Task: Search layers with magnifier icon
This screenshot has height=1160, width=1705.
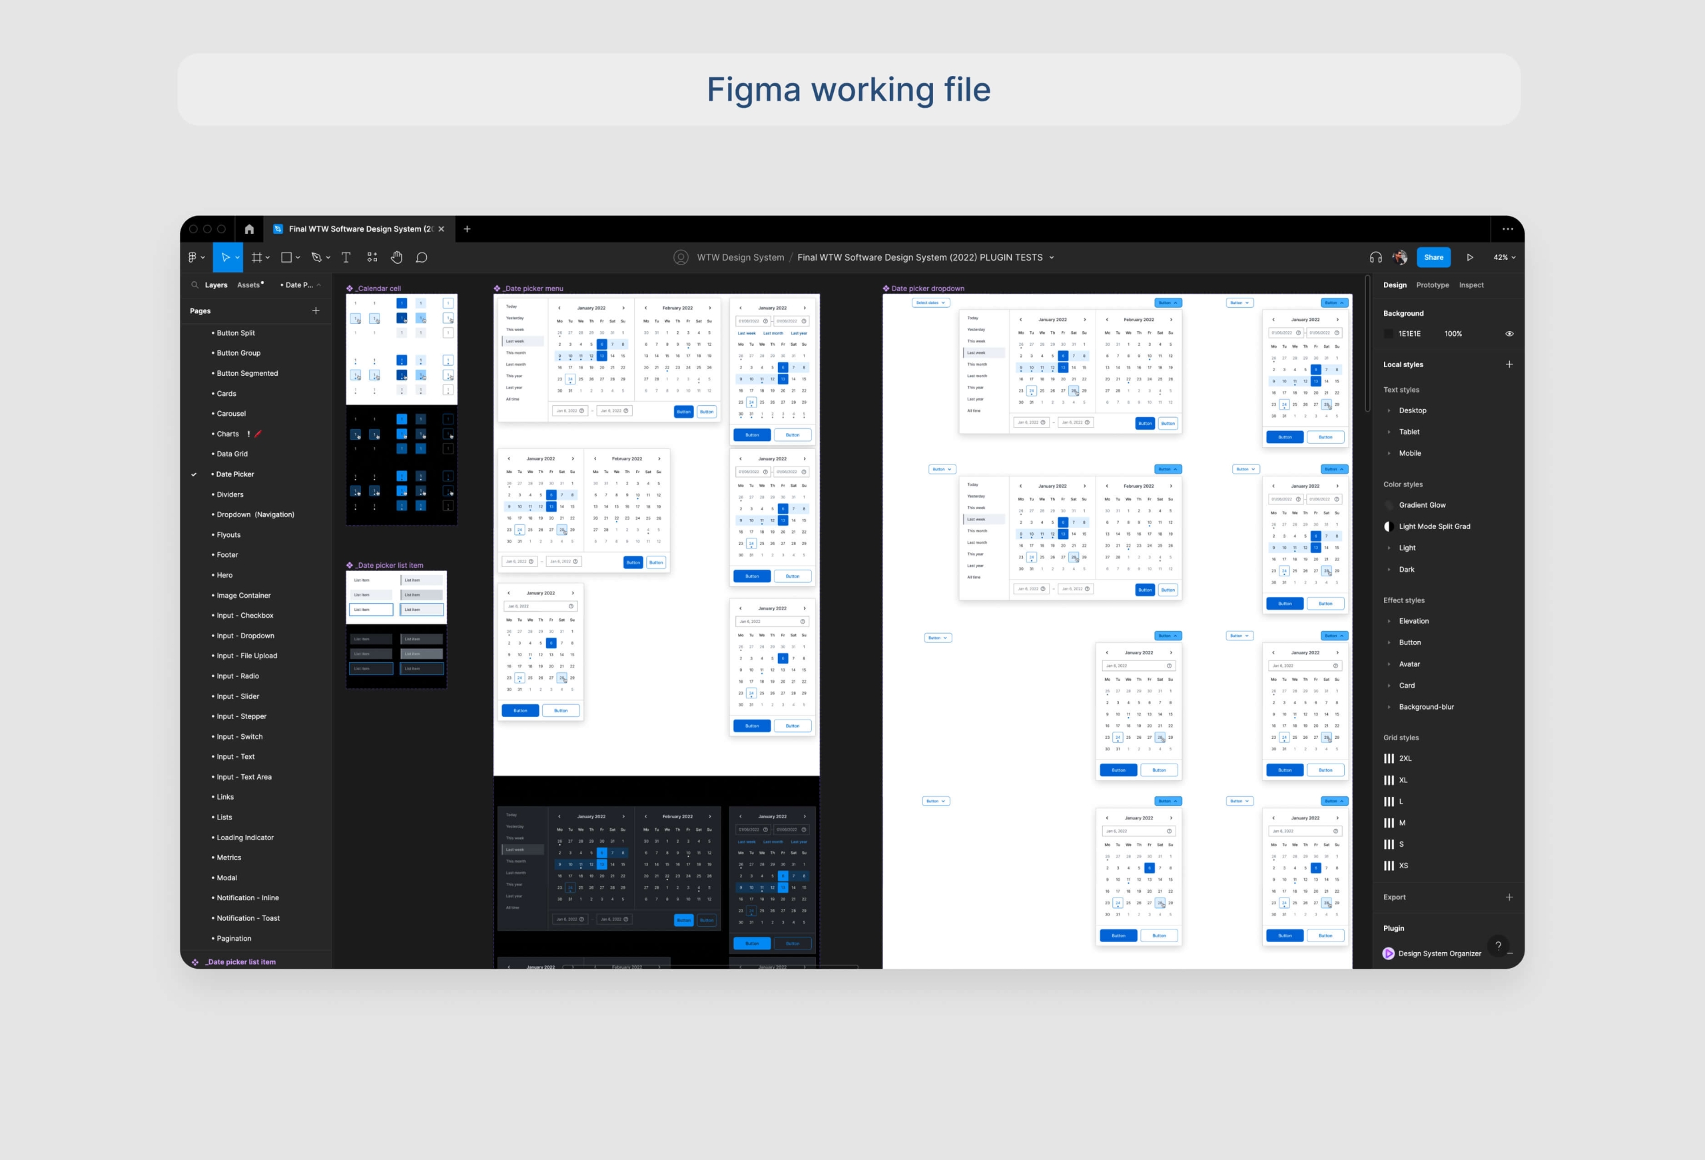Action: 194,285
